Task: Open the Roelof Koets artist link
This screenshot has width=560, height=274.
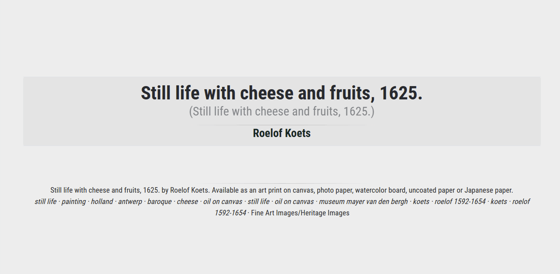Action: click(282, 133)
